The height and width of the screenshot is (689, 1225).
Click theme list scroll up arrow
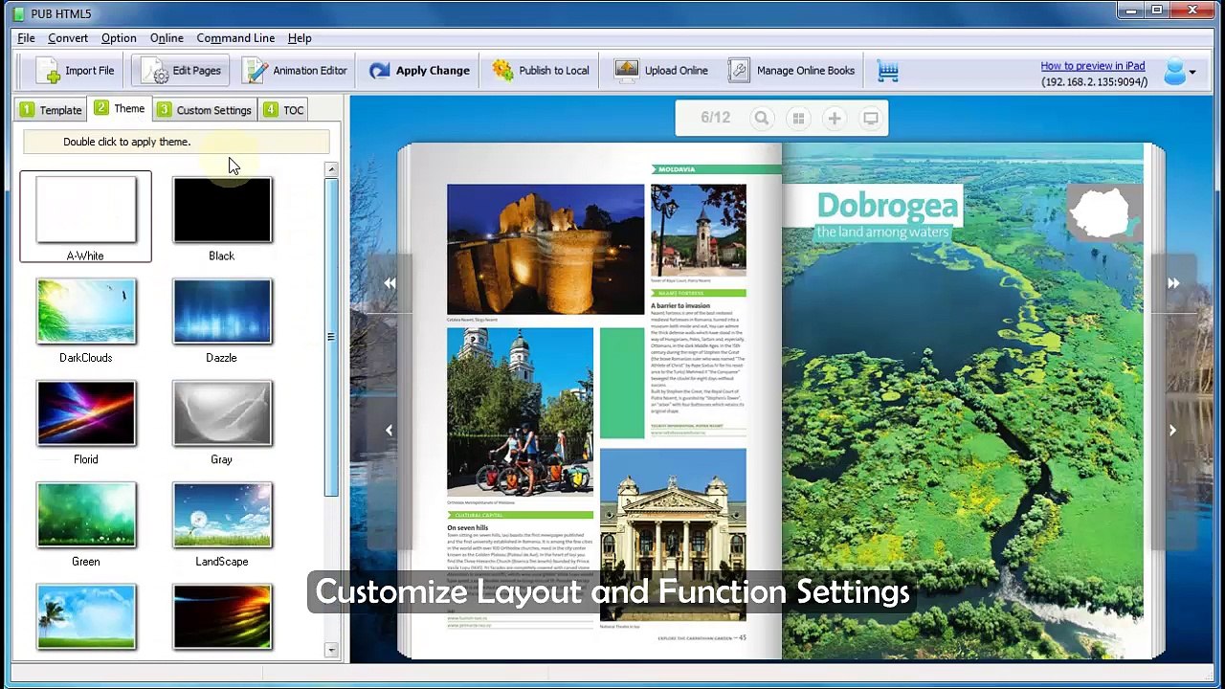331,169
